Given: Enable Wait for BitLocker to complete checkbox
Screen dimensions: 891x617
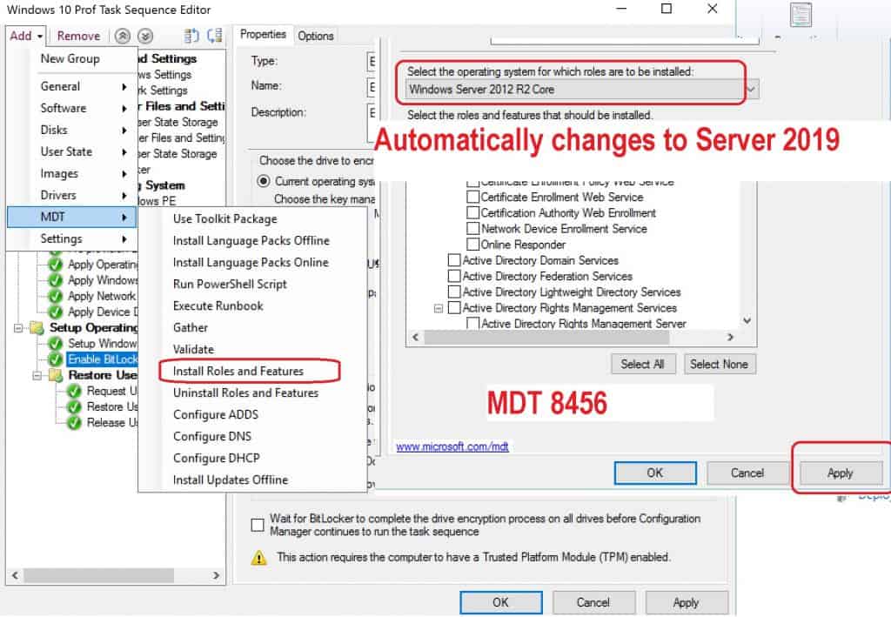Looking at the screenshot, I should (258, 525).
